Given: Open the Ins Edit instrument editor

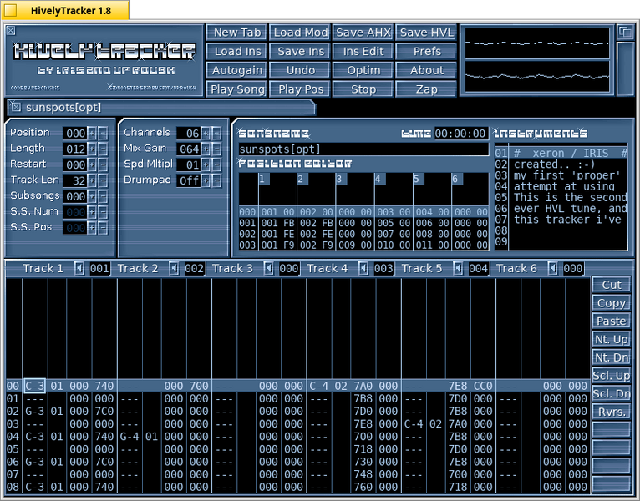Looking at the screenshot, I should pyautogui.click(x=363, y=52).
